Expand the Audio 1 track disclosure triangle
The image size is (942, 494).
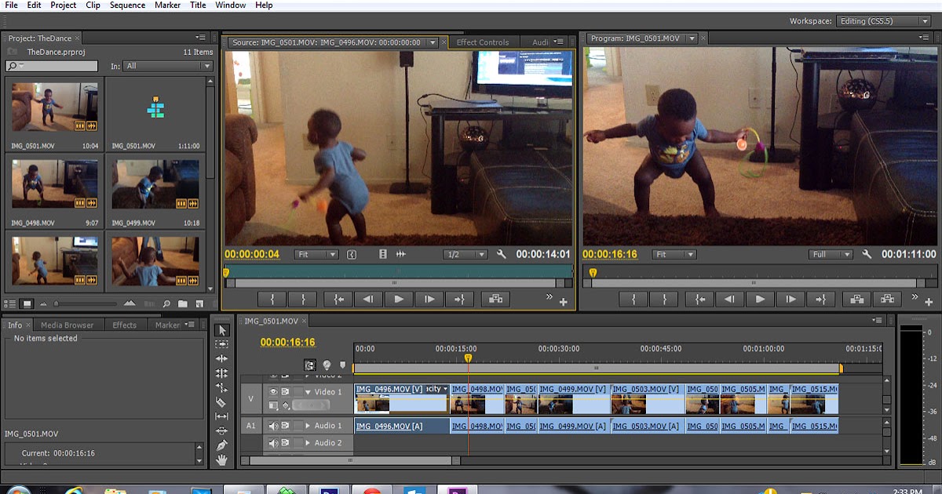point(307,424)
